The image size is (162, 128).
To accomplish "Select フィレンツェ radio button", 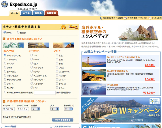I will click(32, 67).
